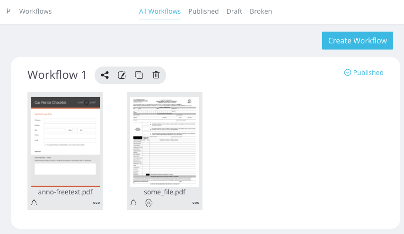
Task: Share Workflow 1 using the share icon
Action: click(105, 75)
